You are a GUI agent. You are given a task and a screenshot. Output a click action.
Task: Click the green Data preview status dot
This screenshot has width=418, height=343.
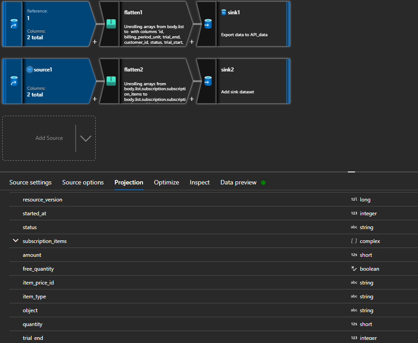click(263, 183)
